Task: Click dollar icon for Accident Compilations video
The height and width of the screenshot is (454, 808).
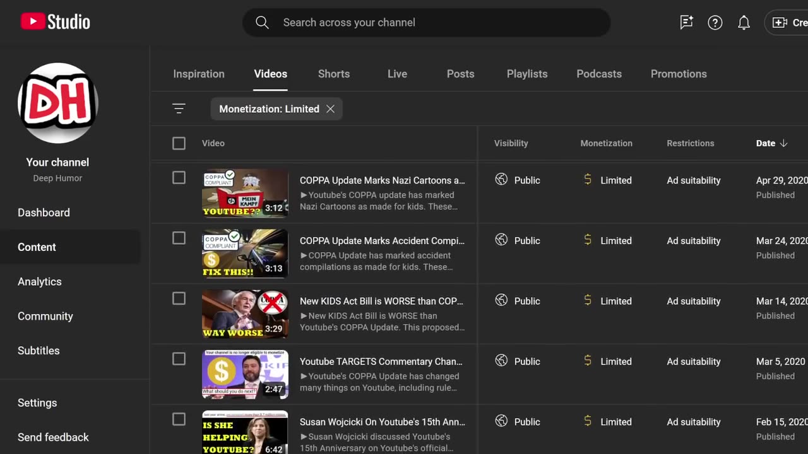Action: 588,240
